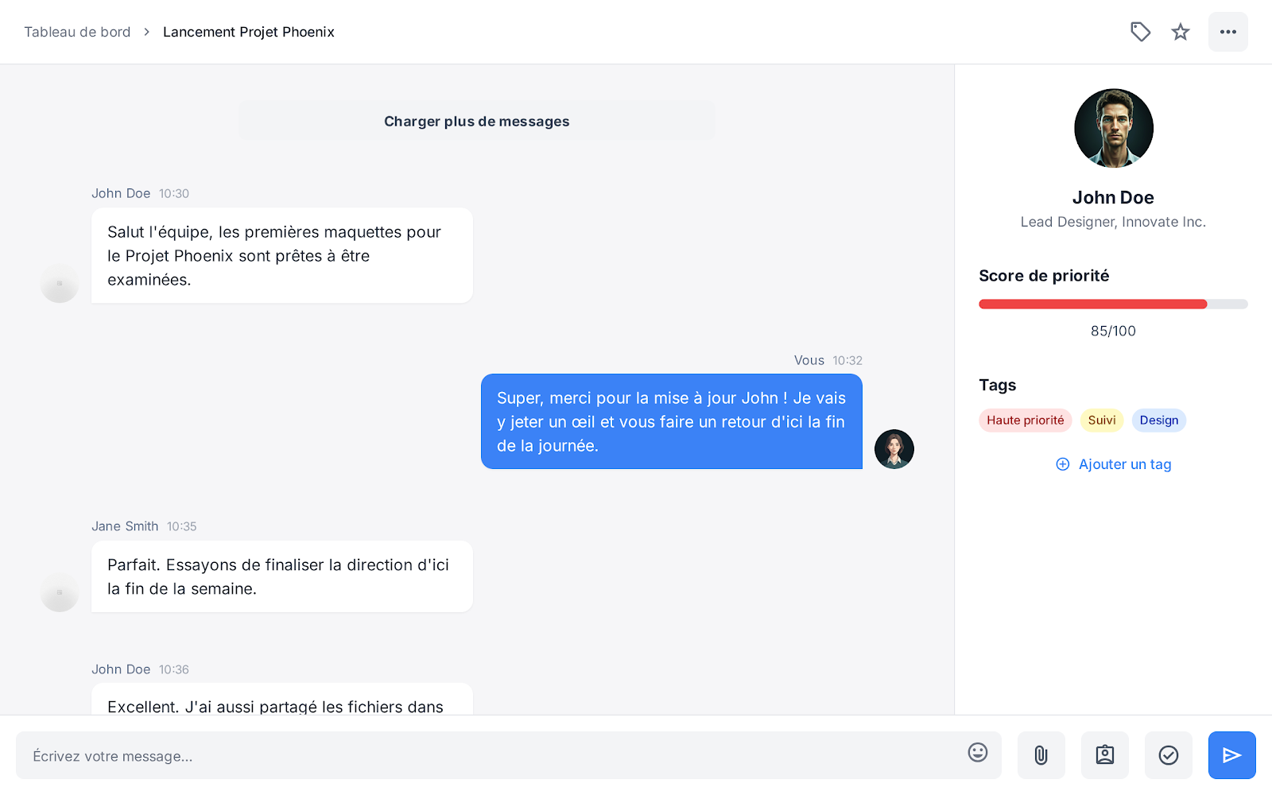Click the plus icon beside Ajouter un tag

pos(1063,464)
